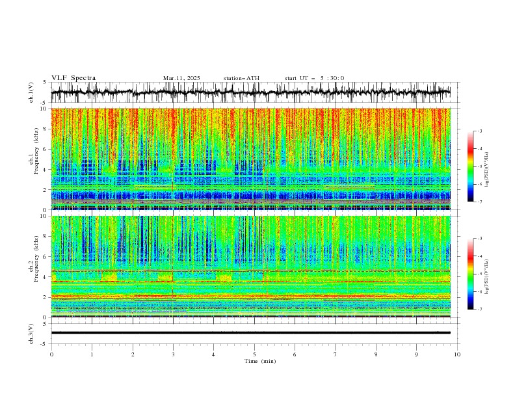The height and width of the screenshot is (398, 515).
Task: Select the ch.1 "Frequency (kHz)" axis label
Action: 36,151
